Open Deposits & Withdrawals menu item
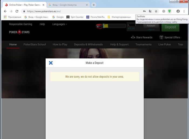Viewport: 189px width, 139px height. point(88,44)
